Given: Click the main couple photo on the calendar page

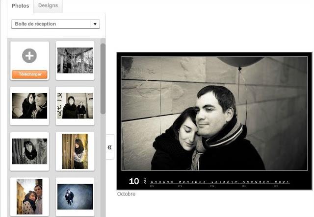Looking at the screenshot, I should [x=214, y=114].
